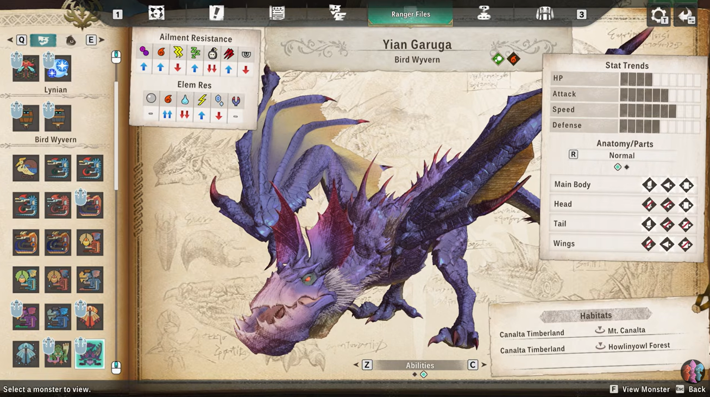This screenshot has width=710, height=397.
Task: Select the highlighted Yian Garuga thumbnail
Action: 90,354
